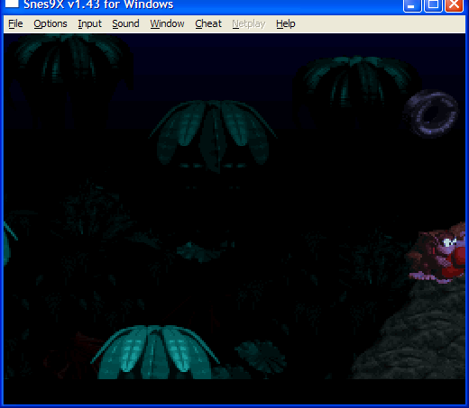Minimize the Snes9X window
Image resolution: width=469 pixels, height=408 pixels.
point(412,5)
